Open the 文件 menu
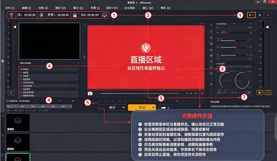277x161 pixels. click(x=9, y=8)
